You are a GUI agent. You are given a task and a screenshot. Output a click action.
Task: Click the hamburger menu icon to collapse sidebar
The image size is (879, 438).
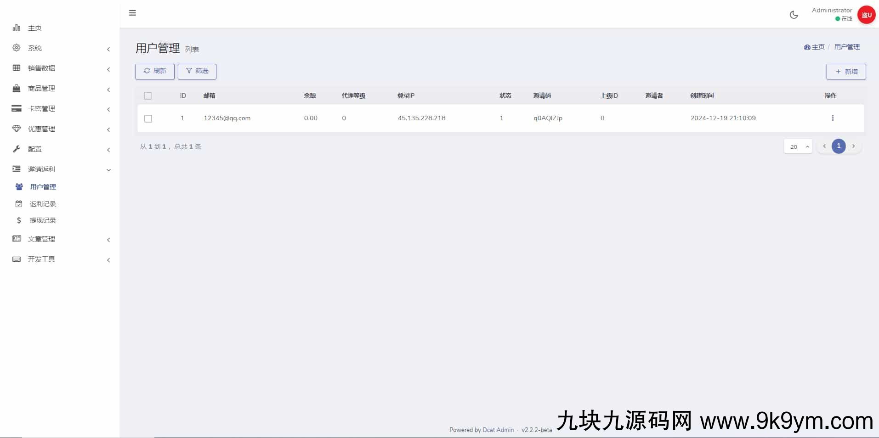[132, 13]
